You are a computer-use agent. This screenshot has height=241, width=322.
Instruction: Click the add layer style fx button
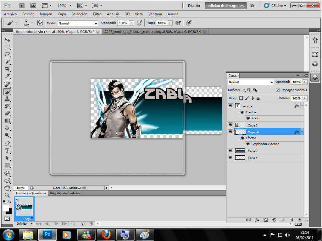pyautogui.click(x=257, y=220)
